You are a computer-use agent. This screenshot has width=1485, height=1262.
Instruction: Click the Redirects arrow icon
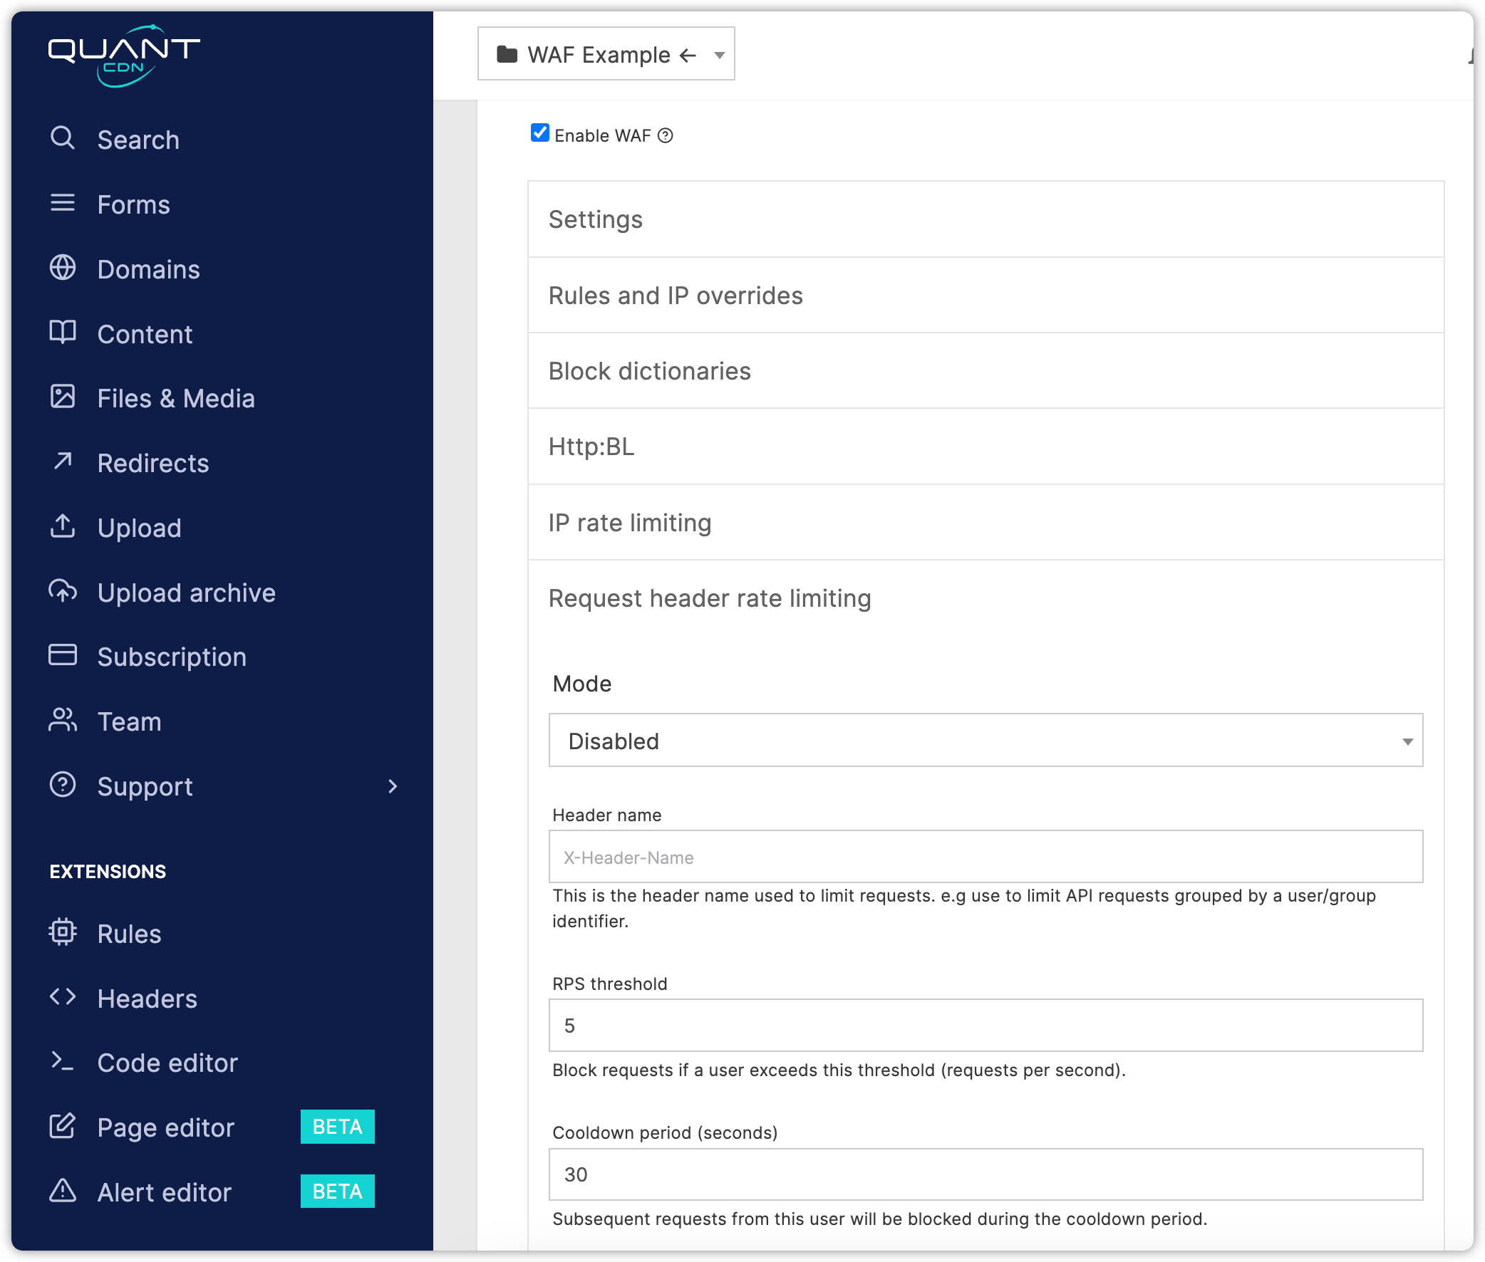63,462
